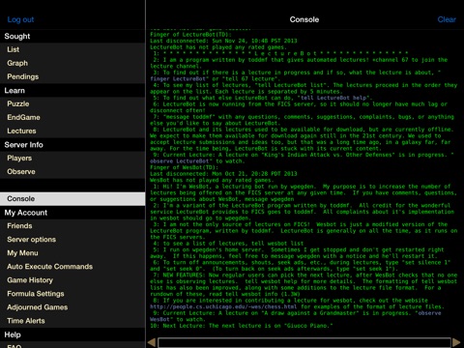This screenshot has height=348, width=464.
Task: Open the Friends list
Action: point(72,226)
